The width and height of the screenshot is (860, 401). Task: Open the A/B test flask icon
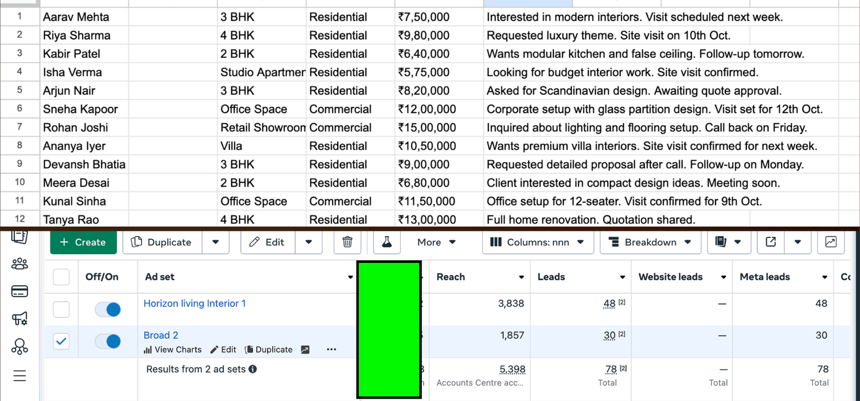click(x=387, y=242)
